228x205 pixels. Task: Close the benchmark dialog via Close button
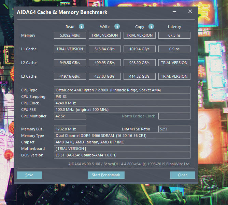point(183,175)
